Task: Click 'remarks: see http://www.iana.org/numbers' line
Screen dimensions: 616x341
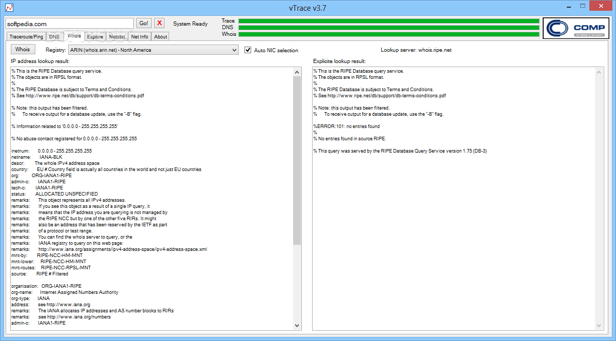Action: [61, 316]
